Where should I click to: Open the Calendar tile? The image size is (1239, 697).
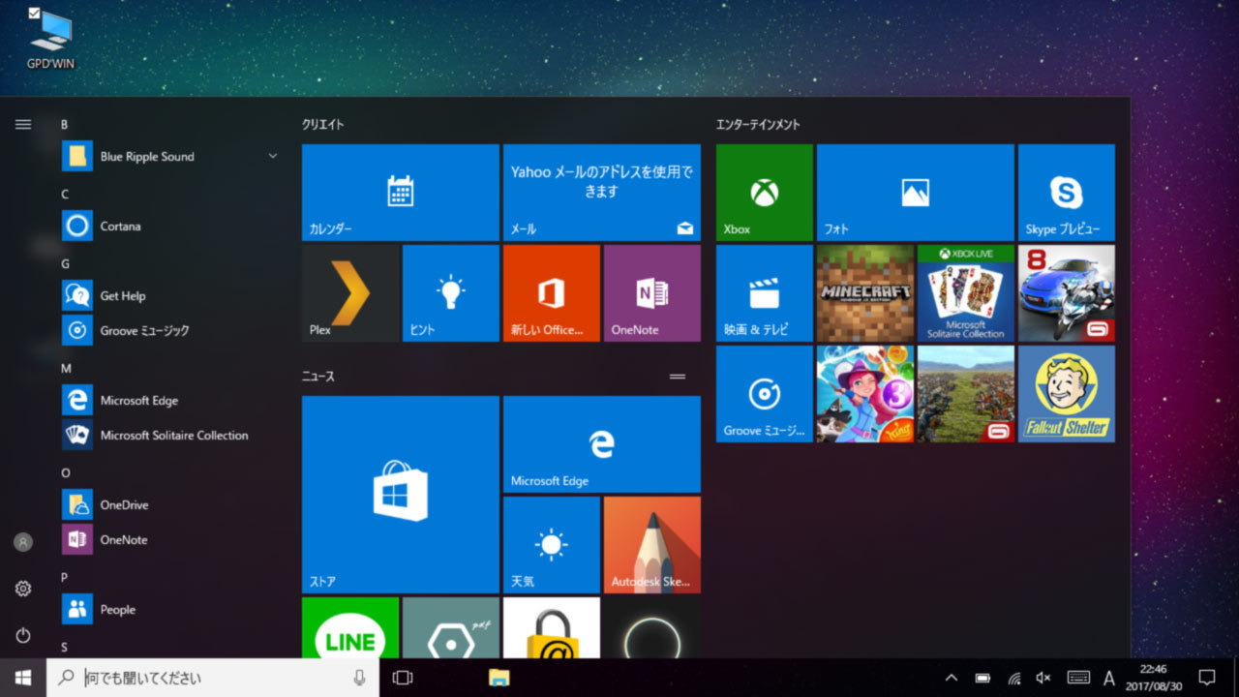tap(400, 193)
